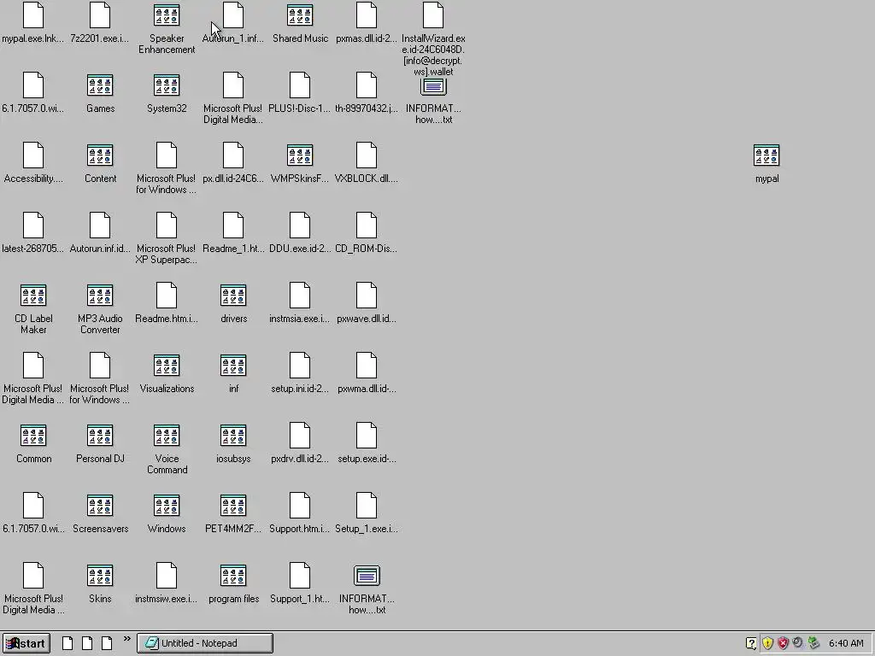Image resolution: width=875 pixels, height=656 pixels.
Task: Select the instmsia.exe.i... file icon
Action: click(300, 295)
